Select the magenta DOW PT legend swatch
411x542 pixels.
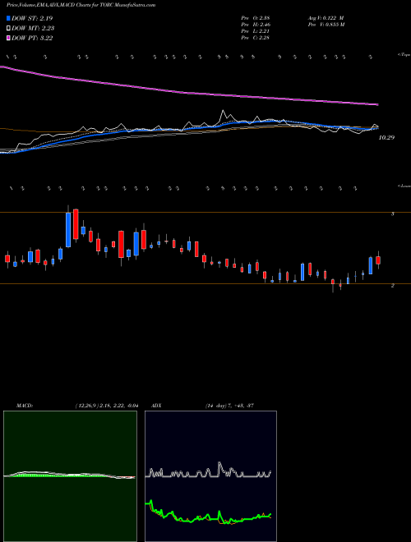[x=8, y=38]
